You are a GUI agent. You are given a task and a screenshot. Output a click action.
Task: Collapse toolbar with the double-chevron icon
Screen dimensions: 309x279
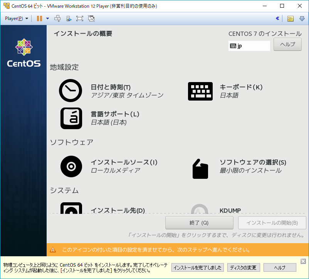coord(277,18)
